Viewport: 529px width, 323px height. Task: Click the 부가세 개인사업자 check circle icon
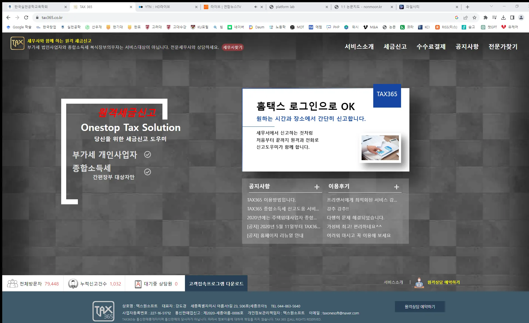(x=148, y=155)
